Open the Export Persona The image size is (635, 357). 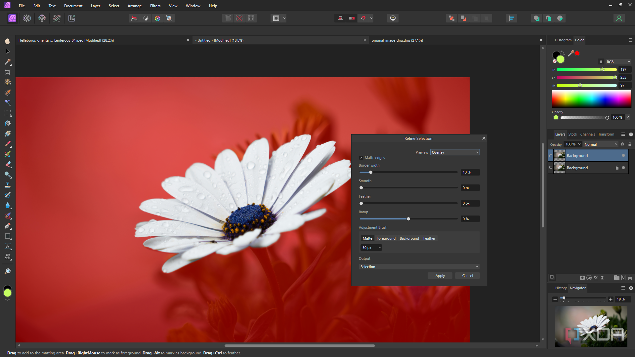tap(72, 18)
